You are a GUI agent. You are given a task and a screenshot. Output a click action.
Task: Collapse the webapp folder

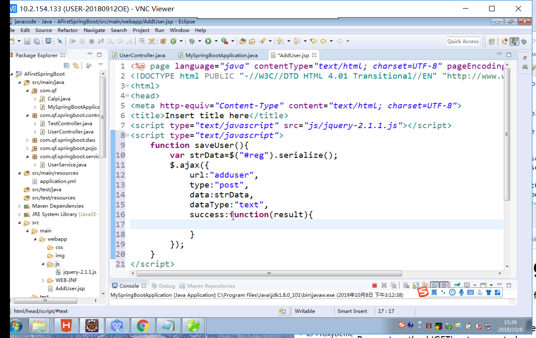(35, 239)
